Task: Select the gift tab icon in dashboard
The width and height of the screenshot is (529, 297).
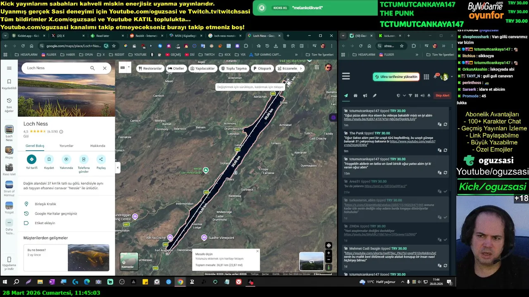Action: coord(355,96)
